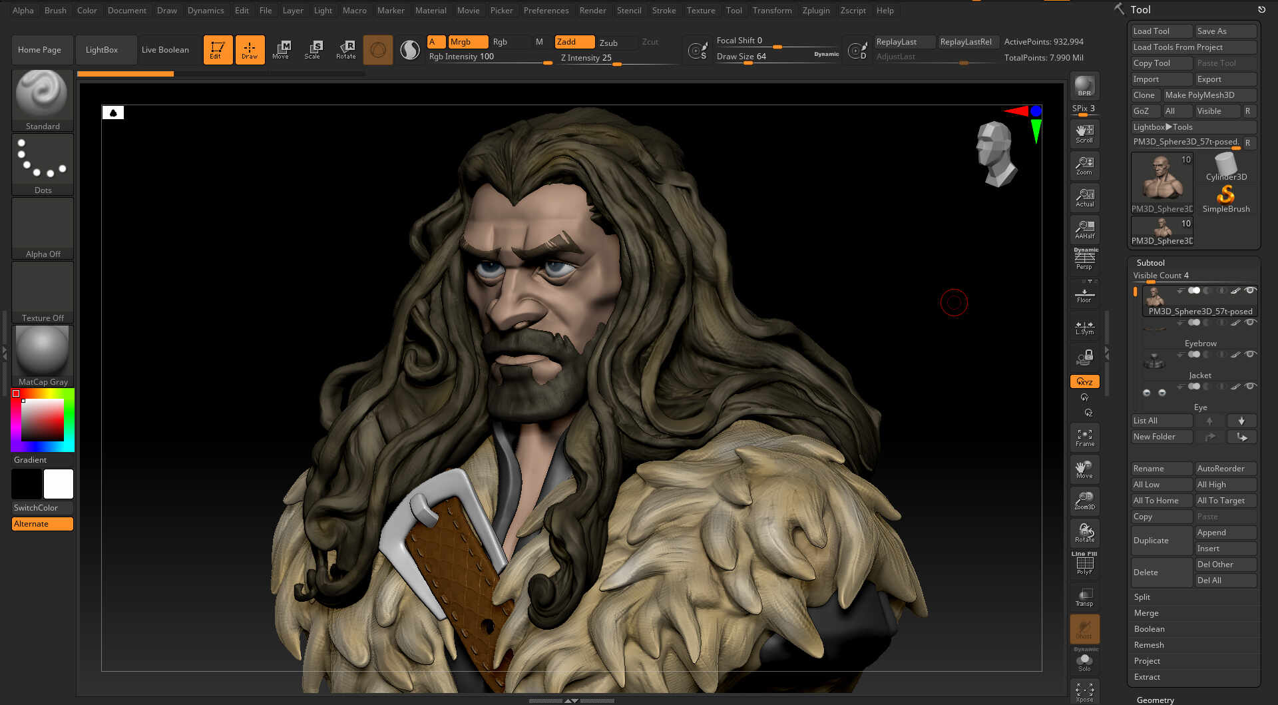This screenshot has height=705, width=1278.
Task: Click the white secondary color swatch
Action: (59, 484)
